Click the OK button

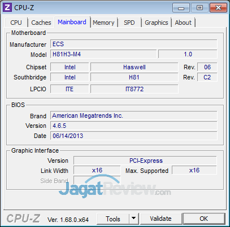pyautogui.click(x=204, y=219)
